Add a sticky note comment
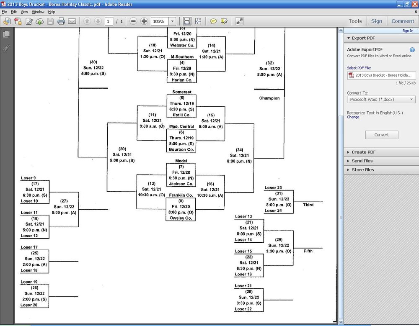This screenshot has height=326, width=419. click(x=213, y=21)
